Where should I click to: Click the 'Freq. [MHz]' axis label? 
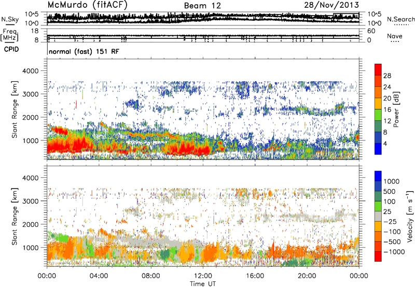click(x=9, y=35)
